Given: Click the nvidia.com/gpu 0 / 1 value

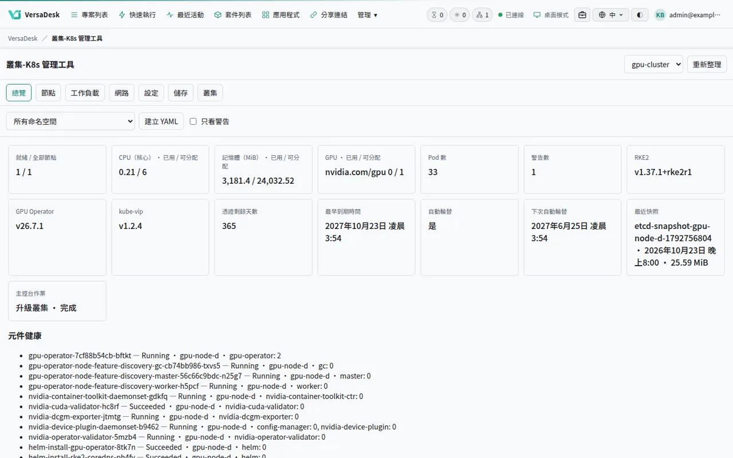Looking at the screenshot, I should [365, 172].
